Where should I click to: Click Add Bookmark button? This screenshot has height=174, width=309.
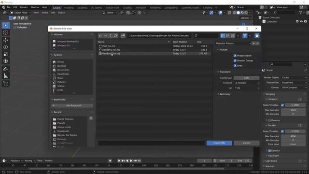[72, 105]
